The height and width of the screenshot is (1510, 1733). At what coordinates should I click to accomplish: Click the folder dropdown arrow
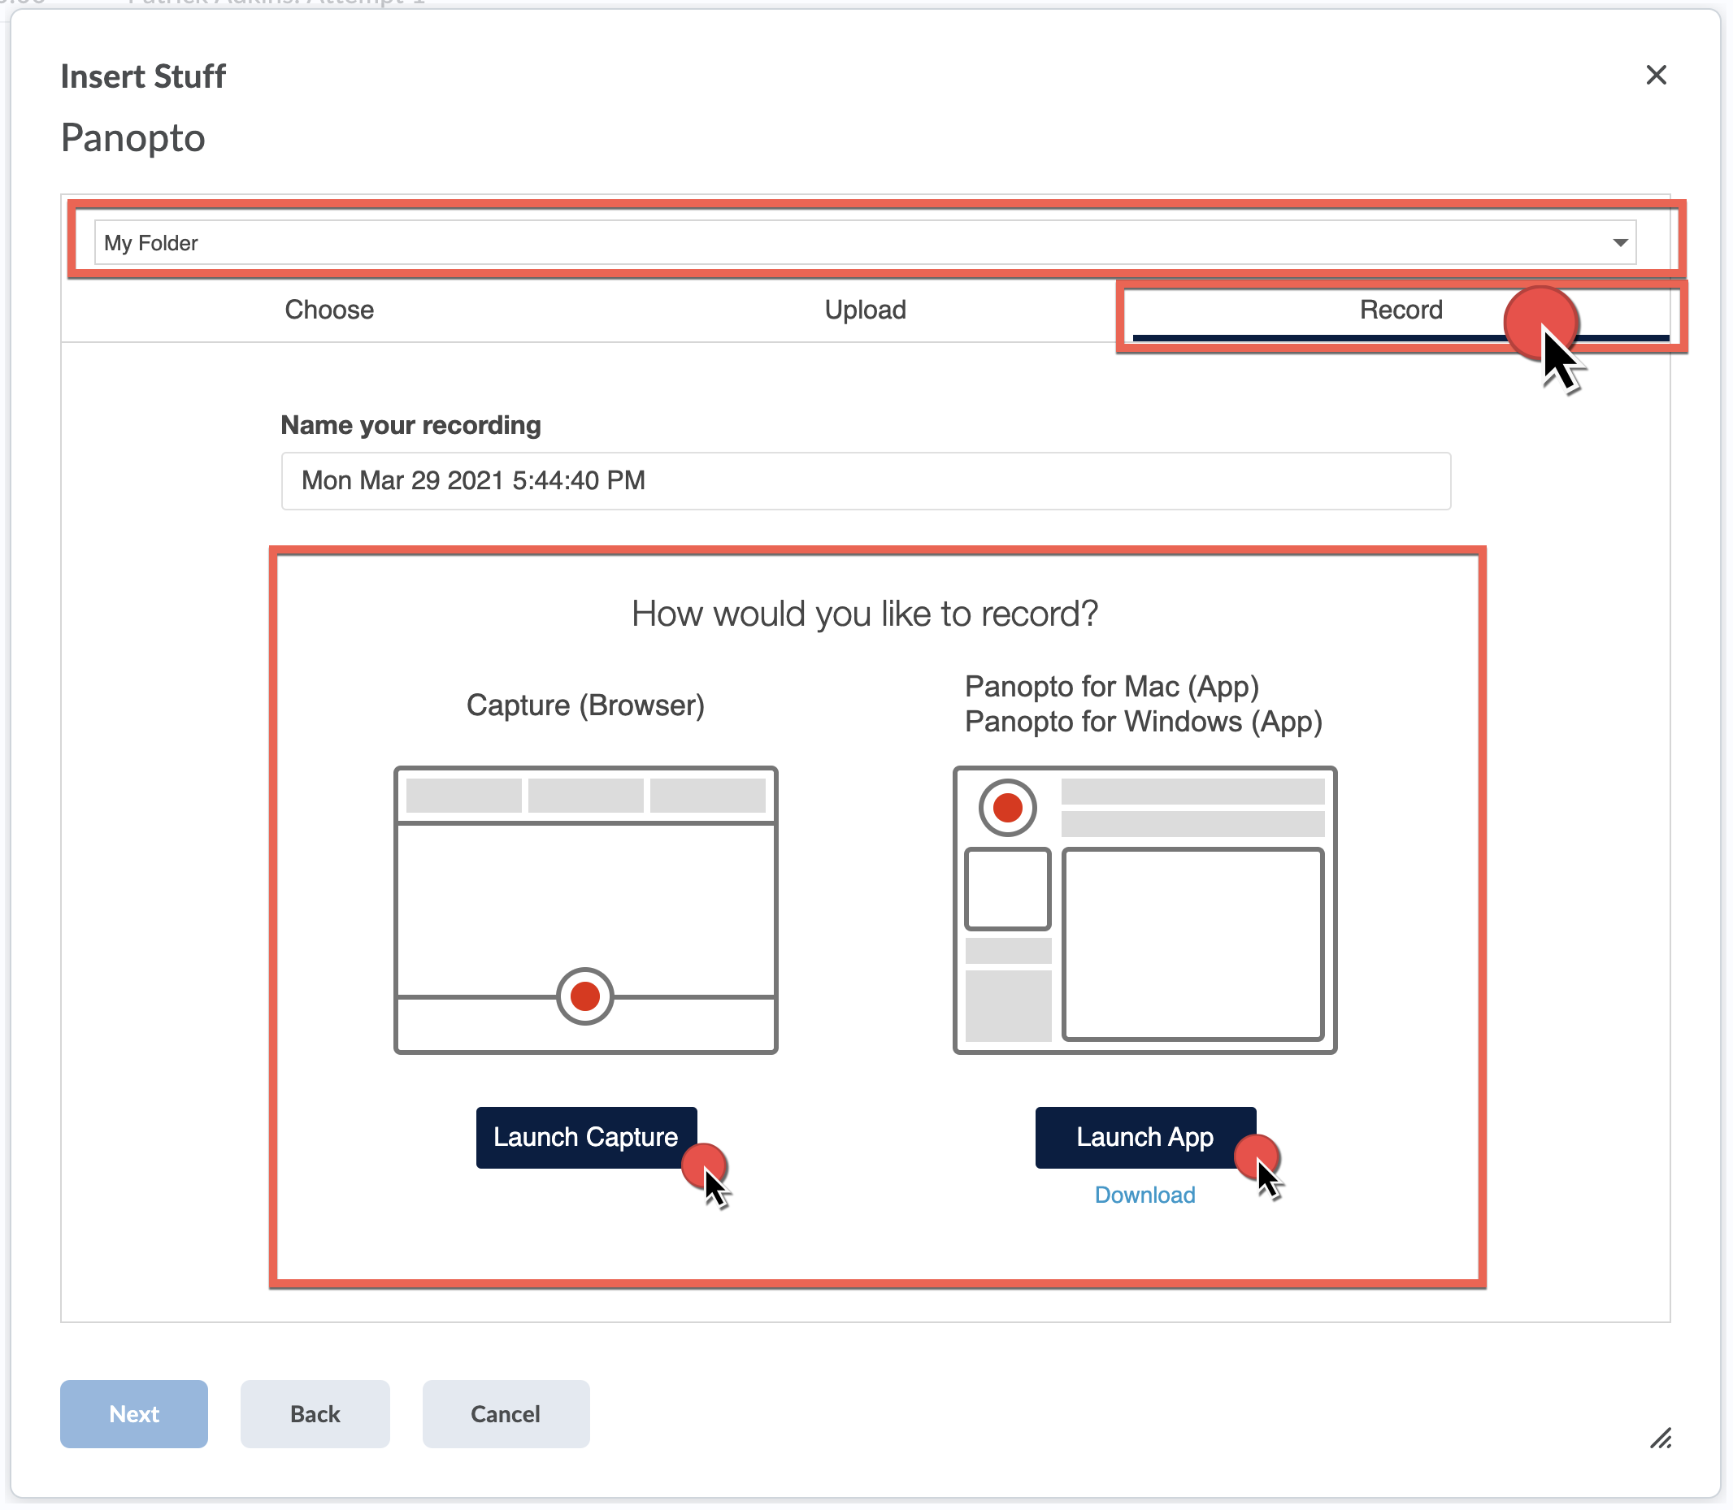point(1619,243)
